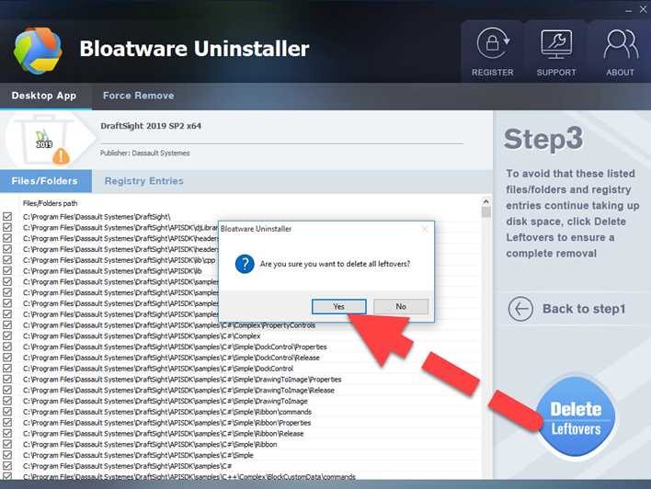Viewport: 651px width, 489px height.
Task: Select the C#\Simple\DockControl path row
Action: (x=158, y=369)
